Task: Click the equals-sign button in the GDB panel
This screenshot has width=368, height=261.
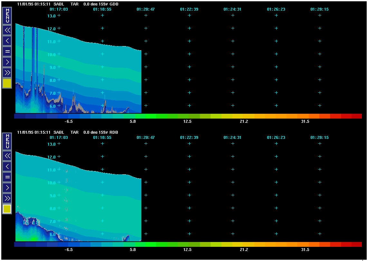Action: pos(7,51)
